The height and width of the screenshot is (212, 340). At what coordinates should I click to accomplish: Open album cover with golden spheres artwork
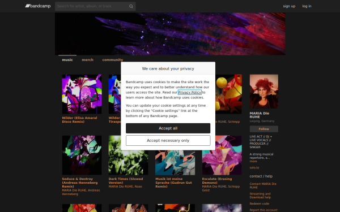228,94
